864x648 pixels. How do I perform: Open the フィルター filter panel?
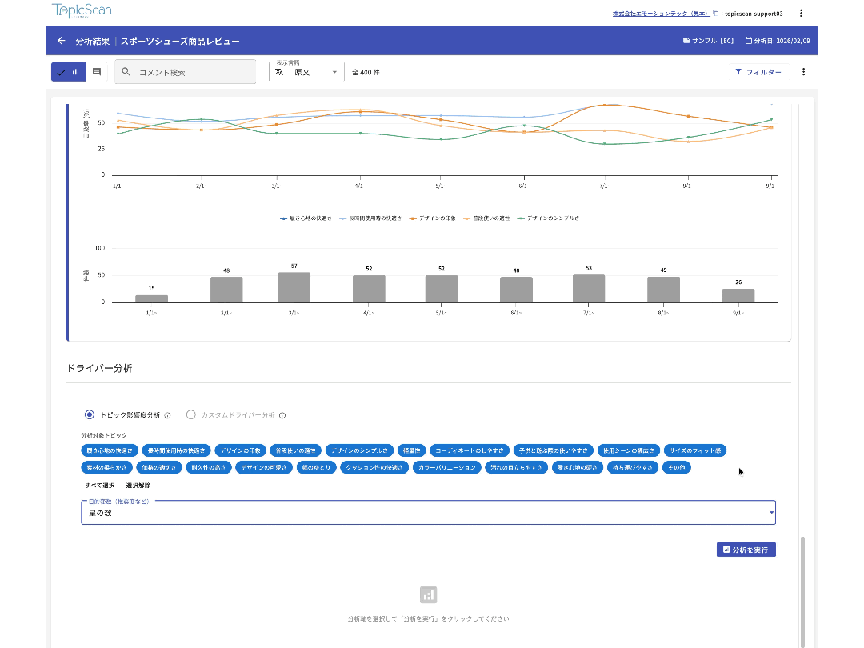758,72
